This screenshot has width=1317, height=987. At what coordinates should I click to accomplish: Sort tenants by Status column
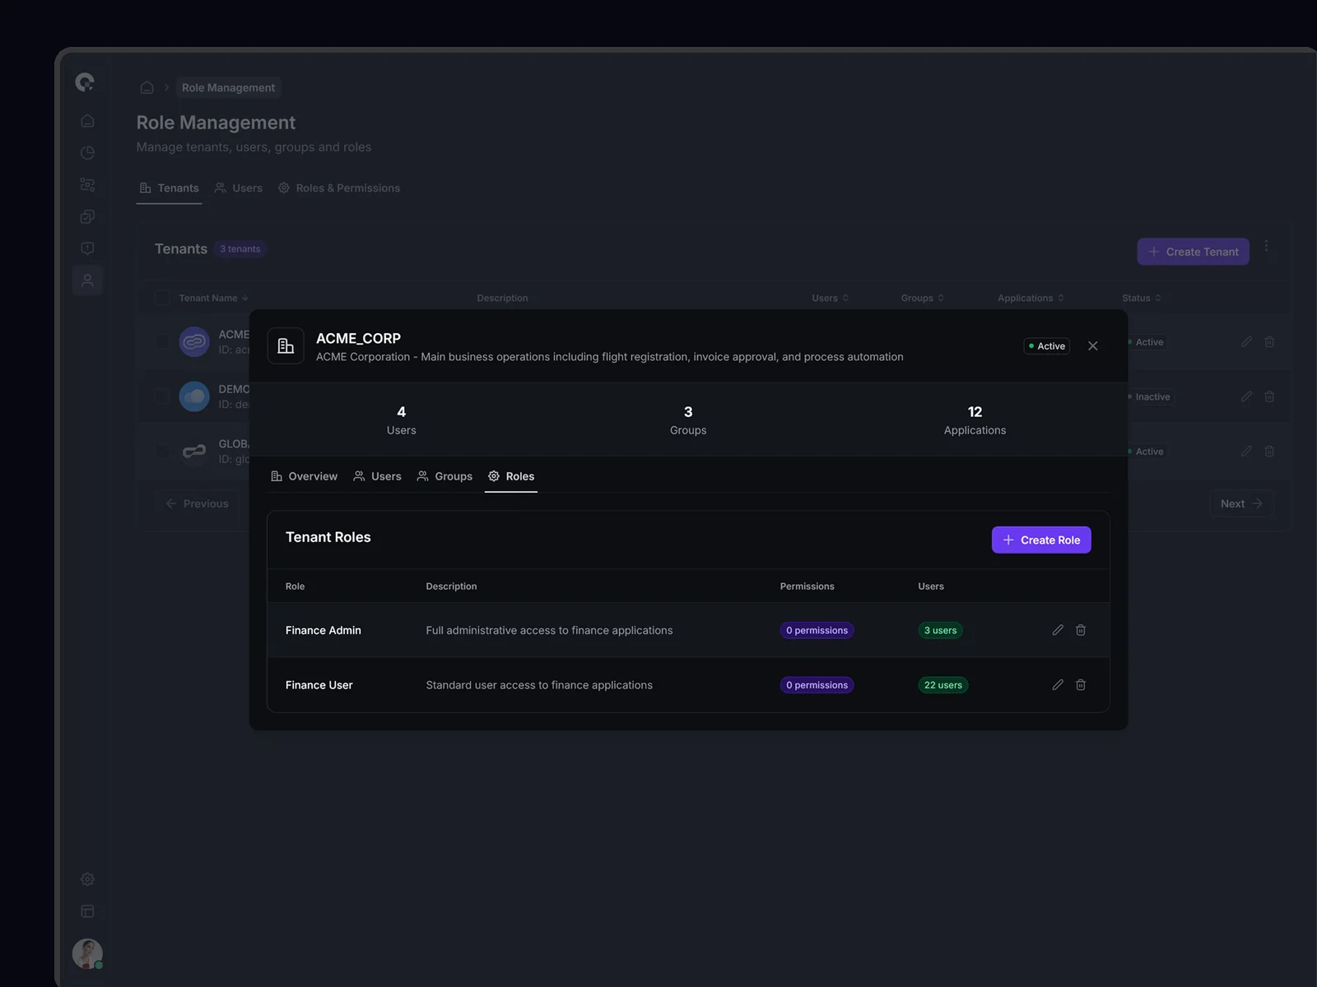[x=1141, y=298]
